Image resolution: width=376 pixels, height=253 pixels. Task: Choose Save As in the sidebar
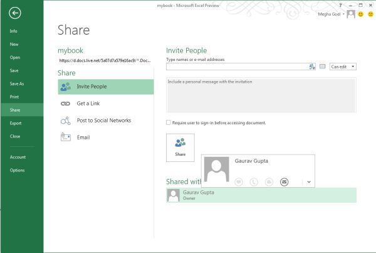tap(17, 83)
